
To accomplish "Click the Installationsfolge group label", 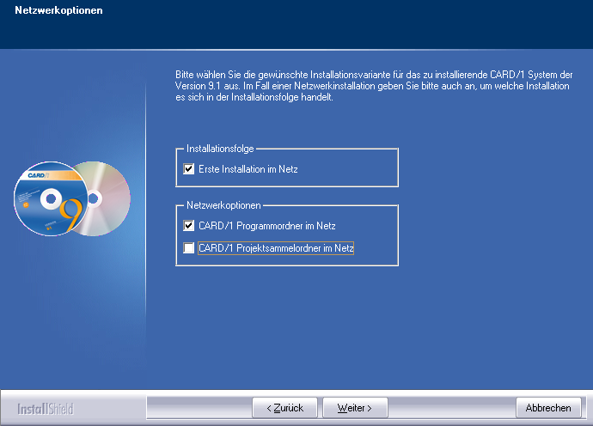I will (x=220, y=149).
